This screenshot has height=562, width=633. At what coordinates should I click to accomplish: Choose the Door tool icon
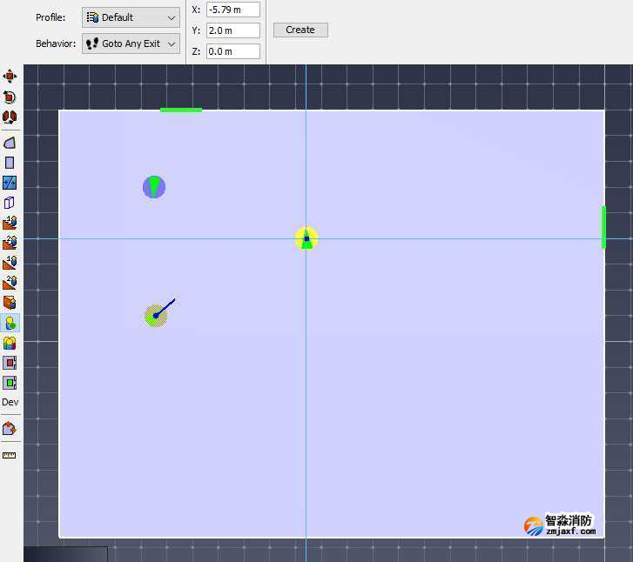tap(10, 203)
